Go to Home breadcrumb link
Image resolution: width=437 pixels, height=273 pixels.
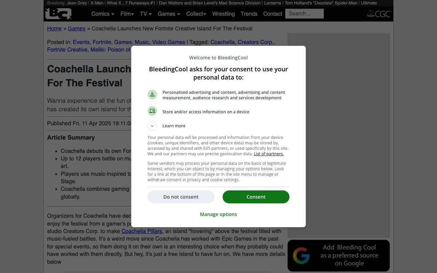pyautogui.click(x=54, y=29)
